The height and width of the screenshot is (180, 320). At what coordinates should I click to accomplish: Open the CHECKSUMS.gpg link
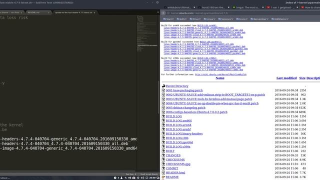tap(178, 164)
